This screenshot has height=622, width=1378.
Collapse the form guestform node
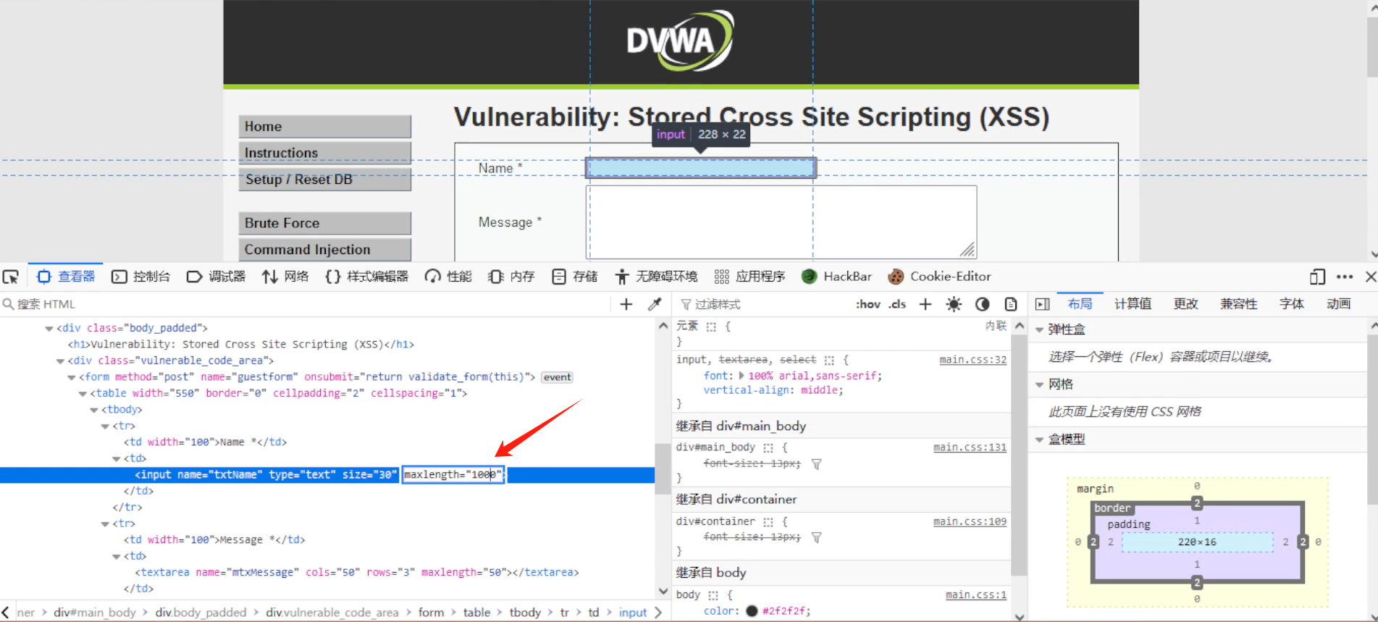click(x=72, y=377)
